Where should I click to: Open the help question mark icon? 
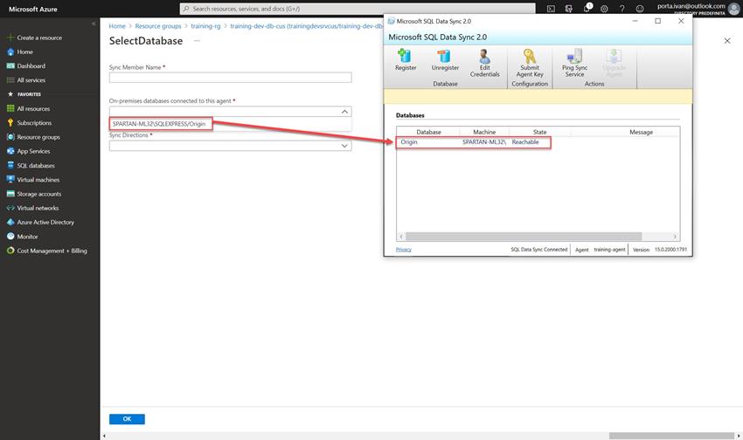point(621,9)
